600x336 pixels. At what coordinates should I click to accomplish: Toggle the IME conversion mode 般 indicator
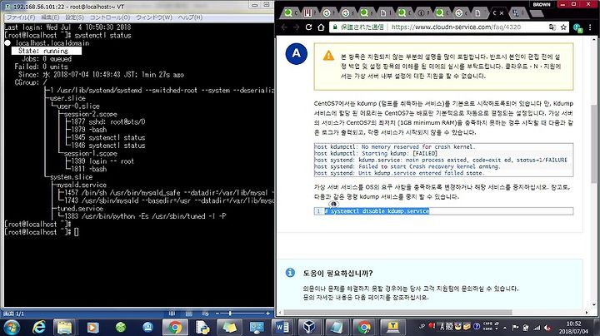[x=449, y=327]
